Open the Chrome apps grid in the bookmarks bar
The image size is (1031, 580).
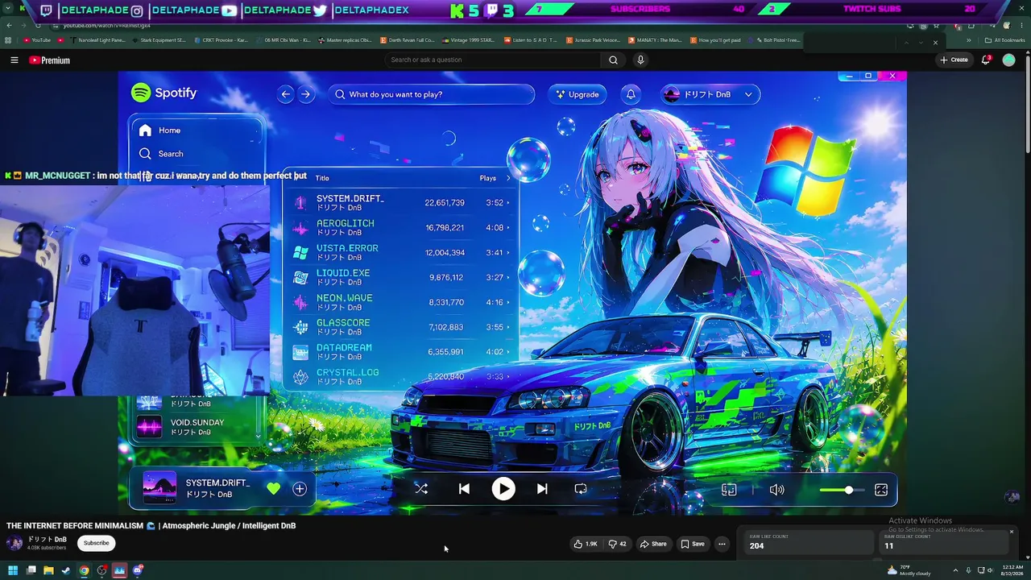(x=8, y=40)
